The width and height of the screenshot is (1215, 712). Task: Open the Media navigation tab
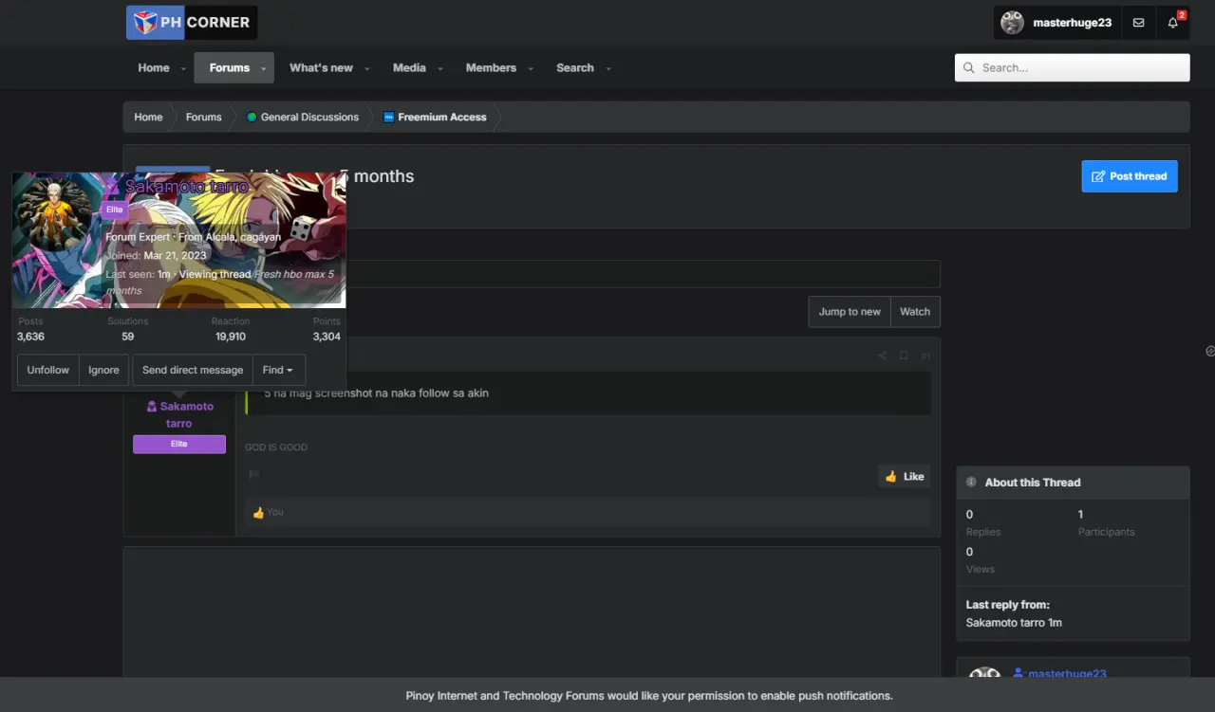409,68
